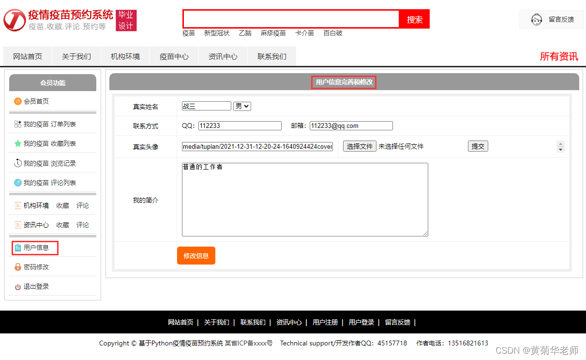Click the 浏览记录 clock icon

(x=18, y=163)
